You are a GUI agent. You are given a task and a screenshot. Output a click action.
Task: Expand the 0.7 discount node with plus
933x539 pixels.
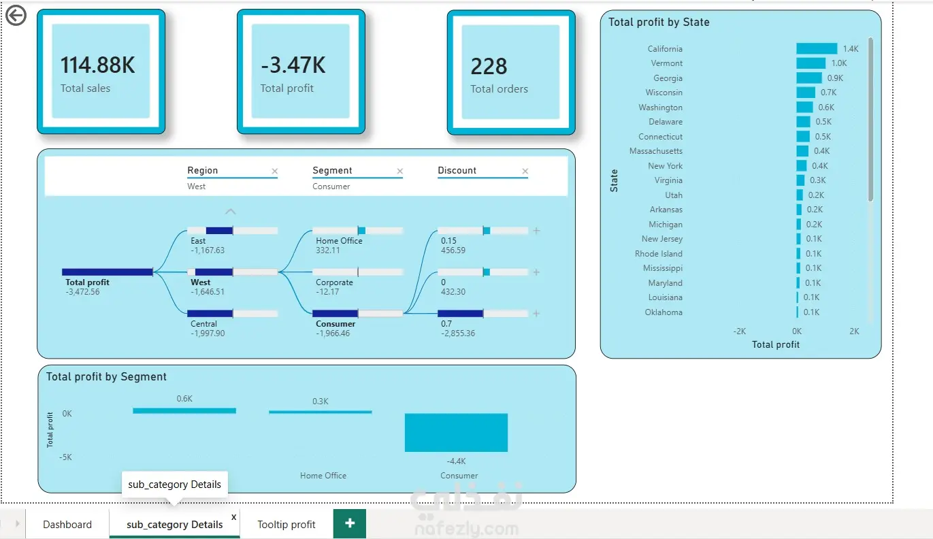coord(536,314)
